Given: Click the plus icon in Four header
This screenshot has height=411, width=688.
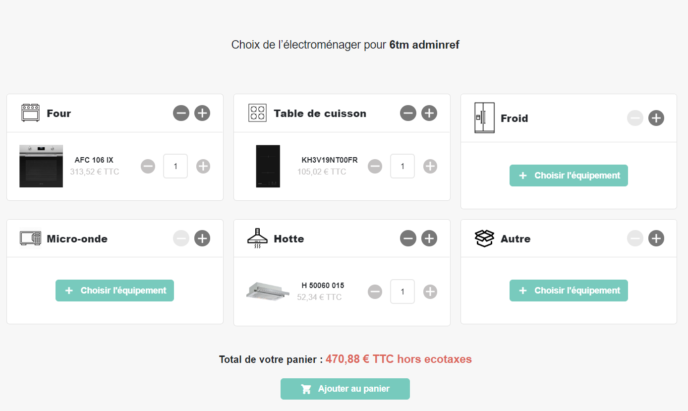Looking at the screenshot, I should (x=202, y=113).
